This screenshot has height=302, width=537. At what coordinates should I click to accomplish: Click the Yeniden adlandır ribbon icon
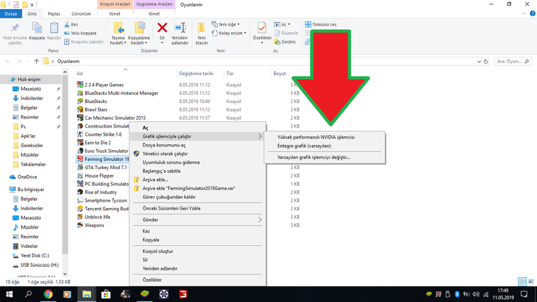tap(180, 28)
